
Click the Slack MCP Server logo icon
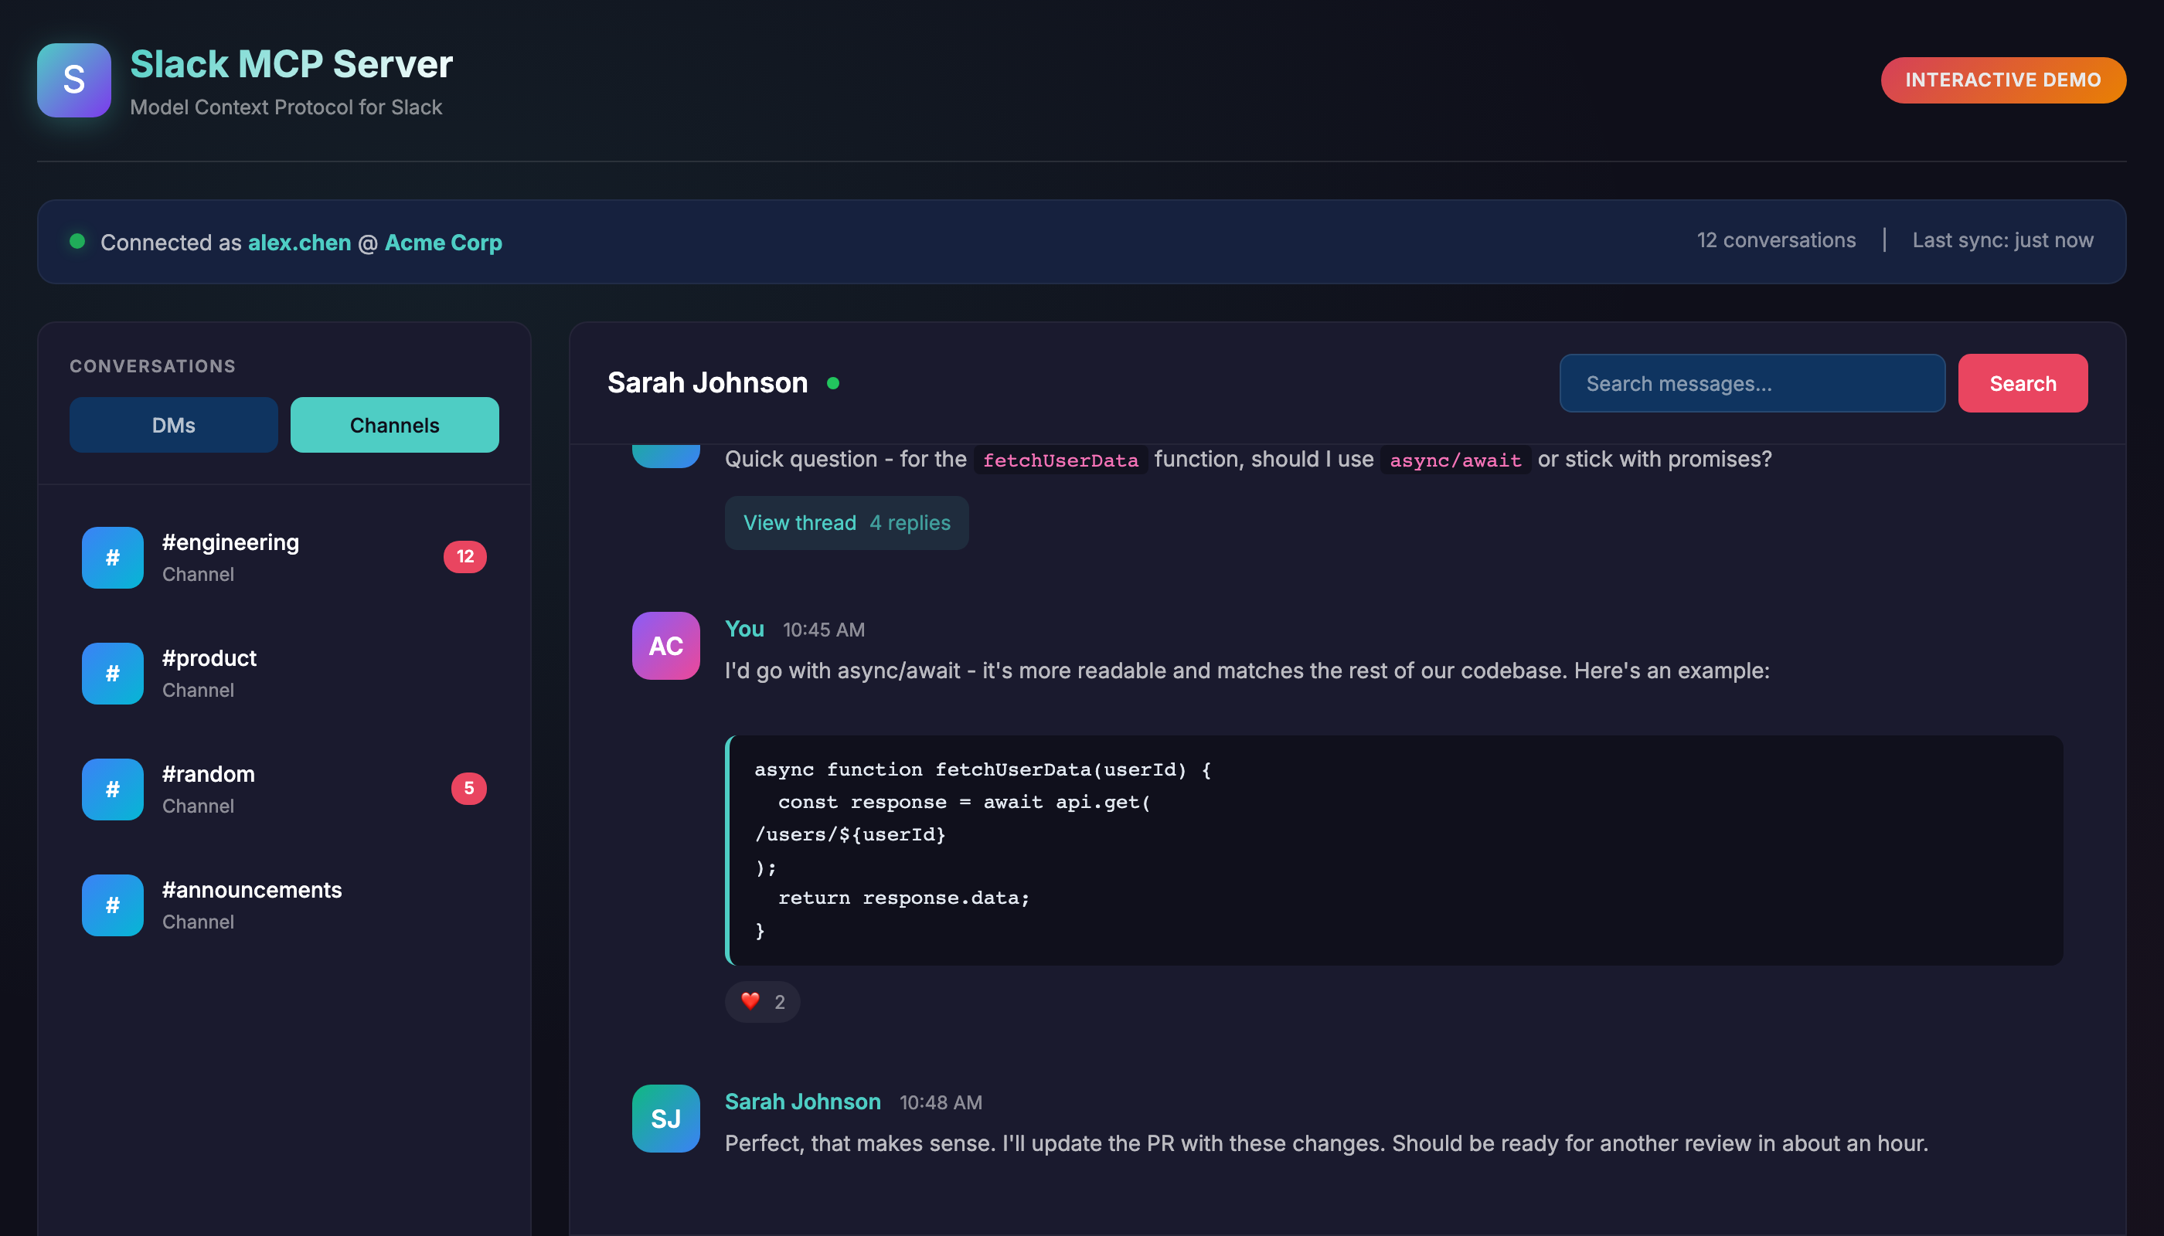pyautogui.click(x=74, y=80)
